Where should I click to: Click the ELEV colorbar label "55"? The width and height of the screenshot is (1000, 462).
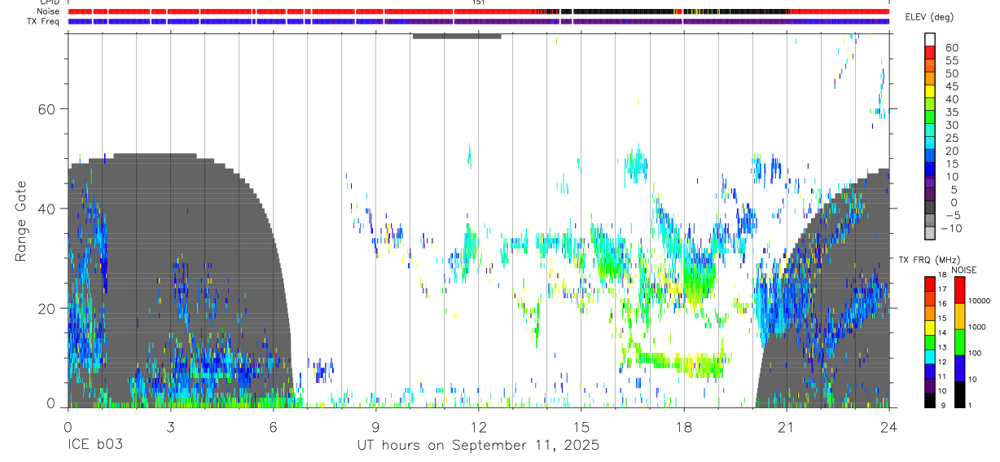[x=951, y=60]
